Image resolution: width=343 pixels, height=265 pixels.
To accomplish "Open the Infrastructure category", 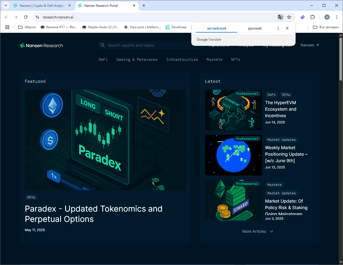I will tap(182, 59).
